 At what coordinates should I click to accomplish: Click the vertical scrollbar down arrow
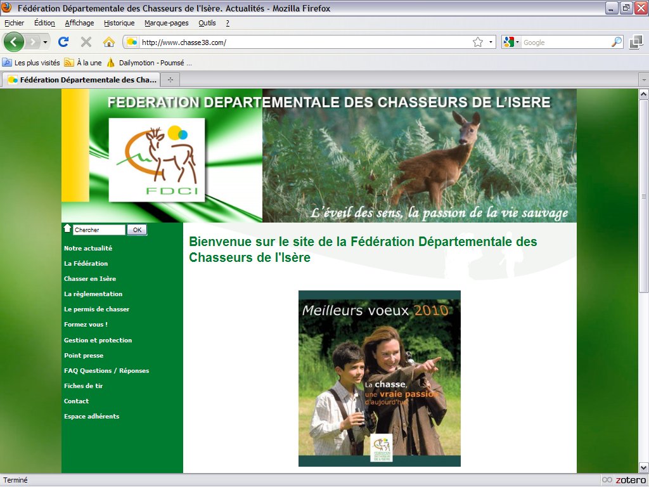(643, 467)
